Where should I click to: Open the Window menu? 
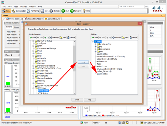(32, 7)
